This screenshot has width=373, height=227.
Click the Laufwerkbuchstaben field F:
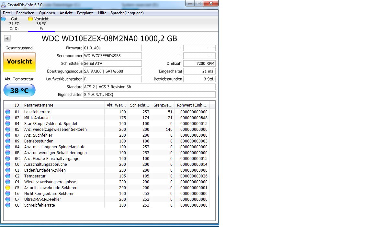coord(113,79)
